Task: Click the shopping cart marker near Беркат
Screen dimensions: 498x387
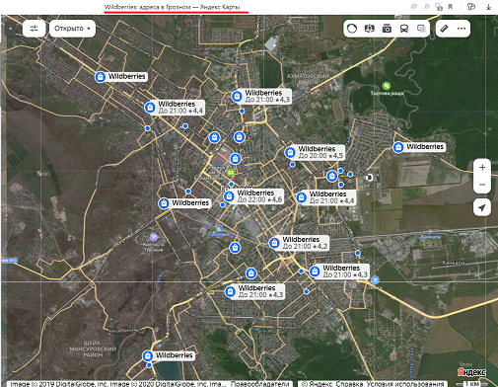Action: point(375,280)
